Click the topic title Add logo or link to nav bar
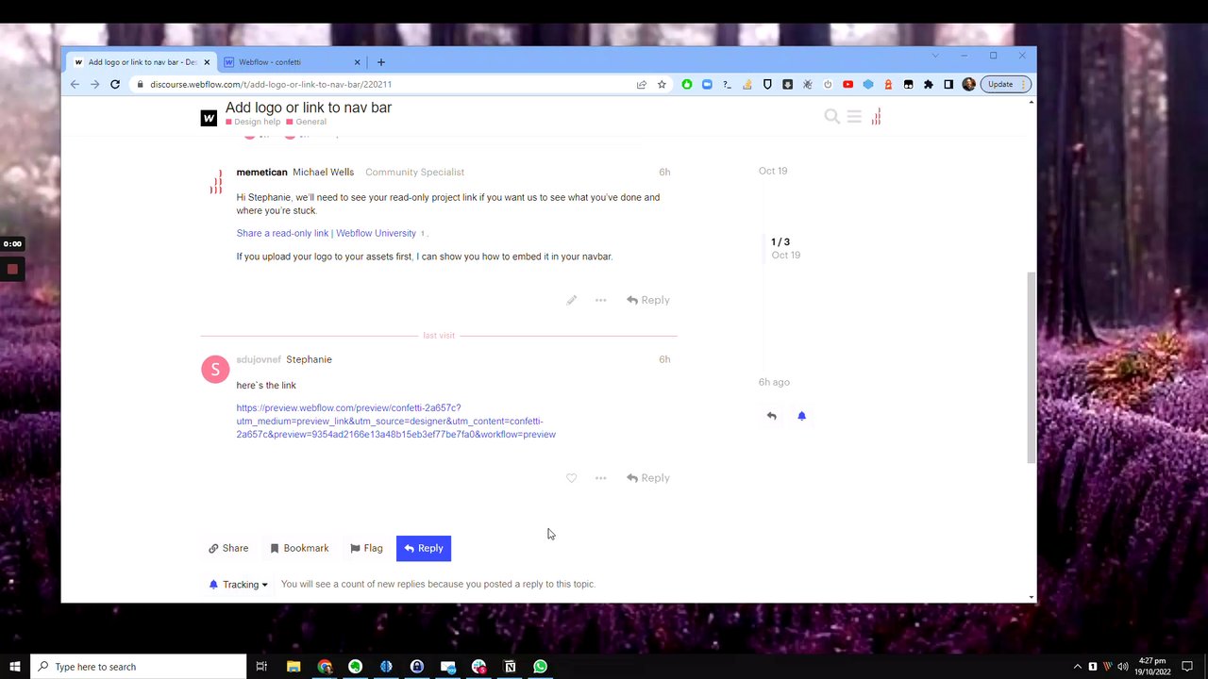The width and height of the screenshot is (1208, 679). click(309, 108)
